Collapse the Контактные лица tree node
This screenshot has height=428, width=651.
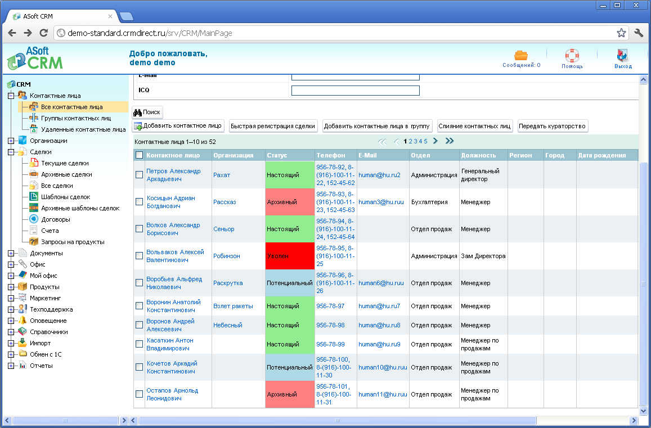point(11,96)
